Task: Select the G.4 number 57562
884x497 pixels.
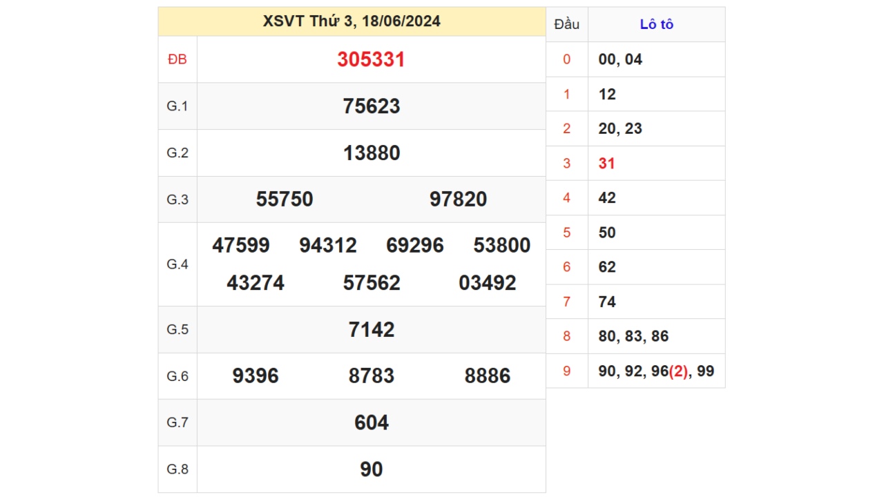Action: coord(372,283)
